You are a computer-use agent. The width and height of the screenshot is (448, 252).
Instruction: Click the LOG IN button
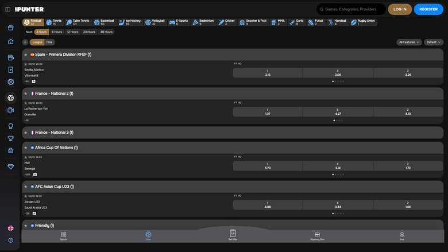point(400,9)
